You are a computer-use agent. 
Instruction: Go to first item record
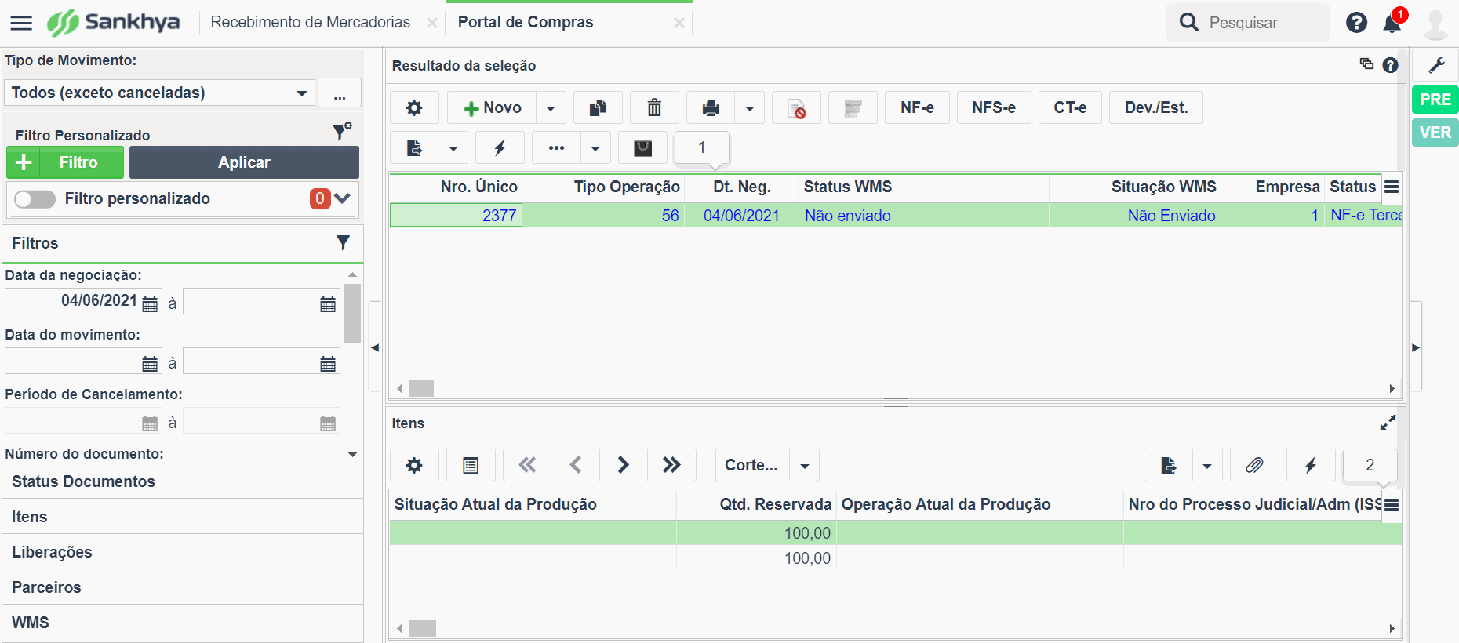527,465
